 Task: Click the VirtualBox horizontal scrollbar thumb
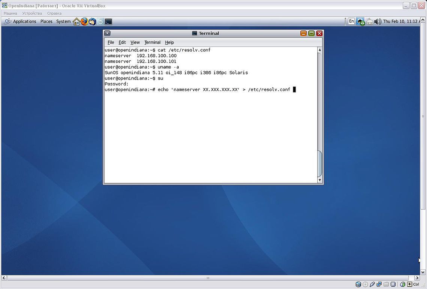click(208, 278)
